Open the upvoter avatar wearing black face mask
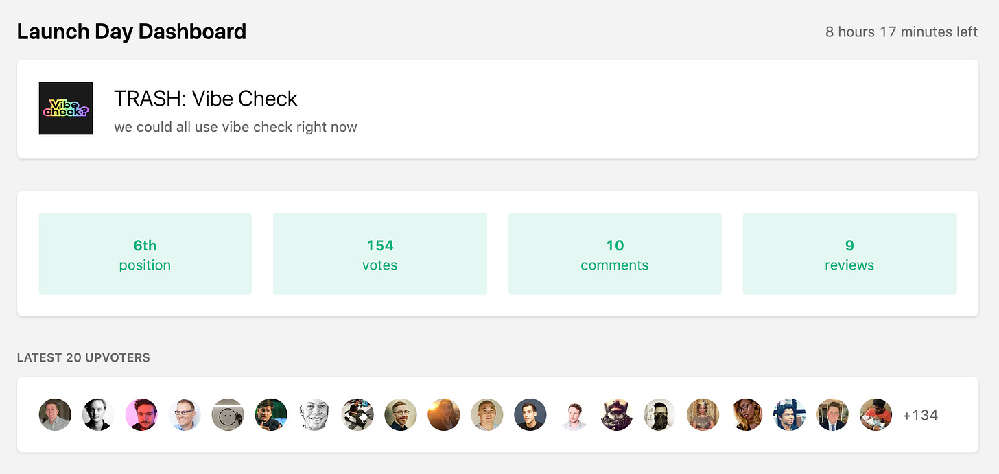Screen dimensions: 999x474 (x=660, y=415)
